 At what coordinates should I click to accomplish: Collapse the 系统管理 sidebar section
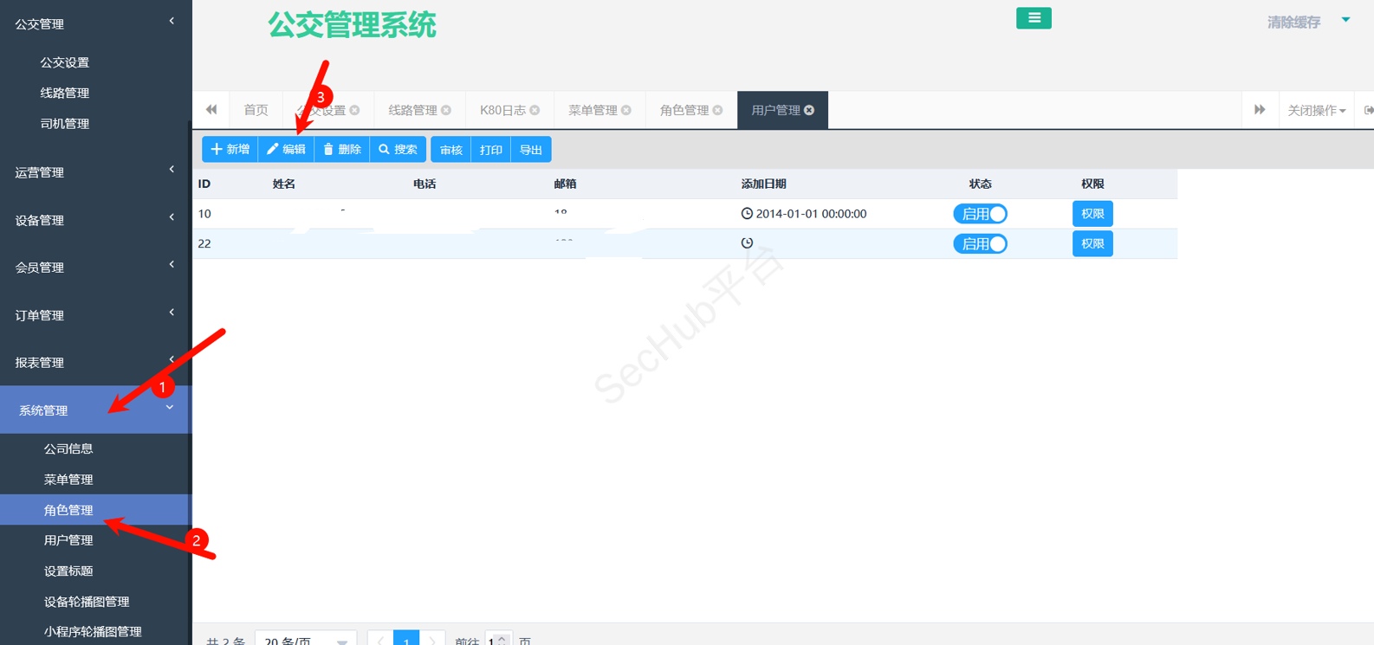click(94, 410)
